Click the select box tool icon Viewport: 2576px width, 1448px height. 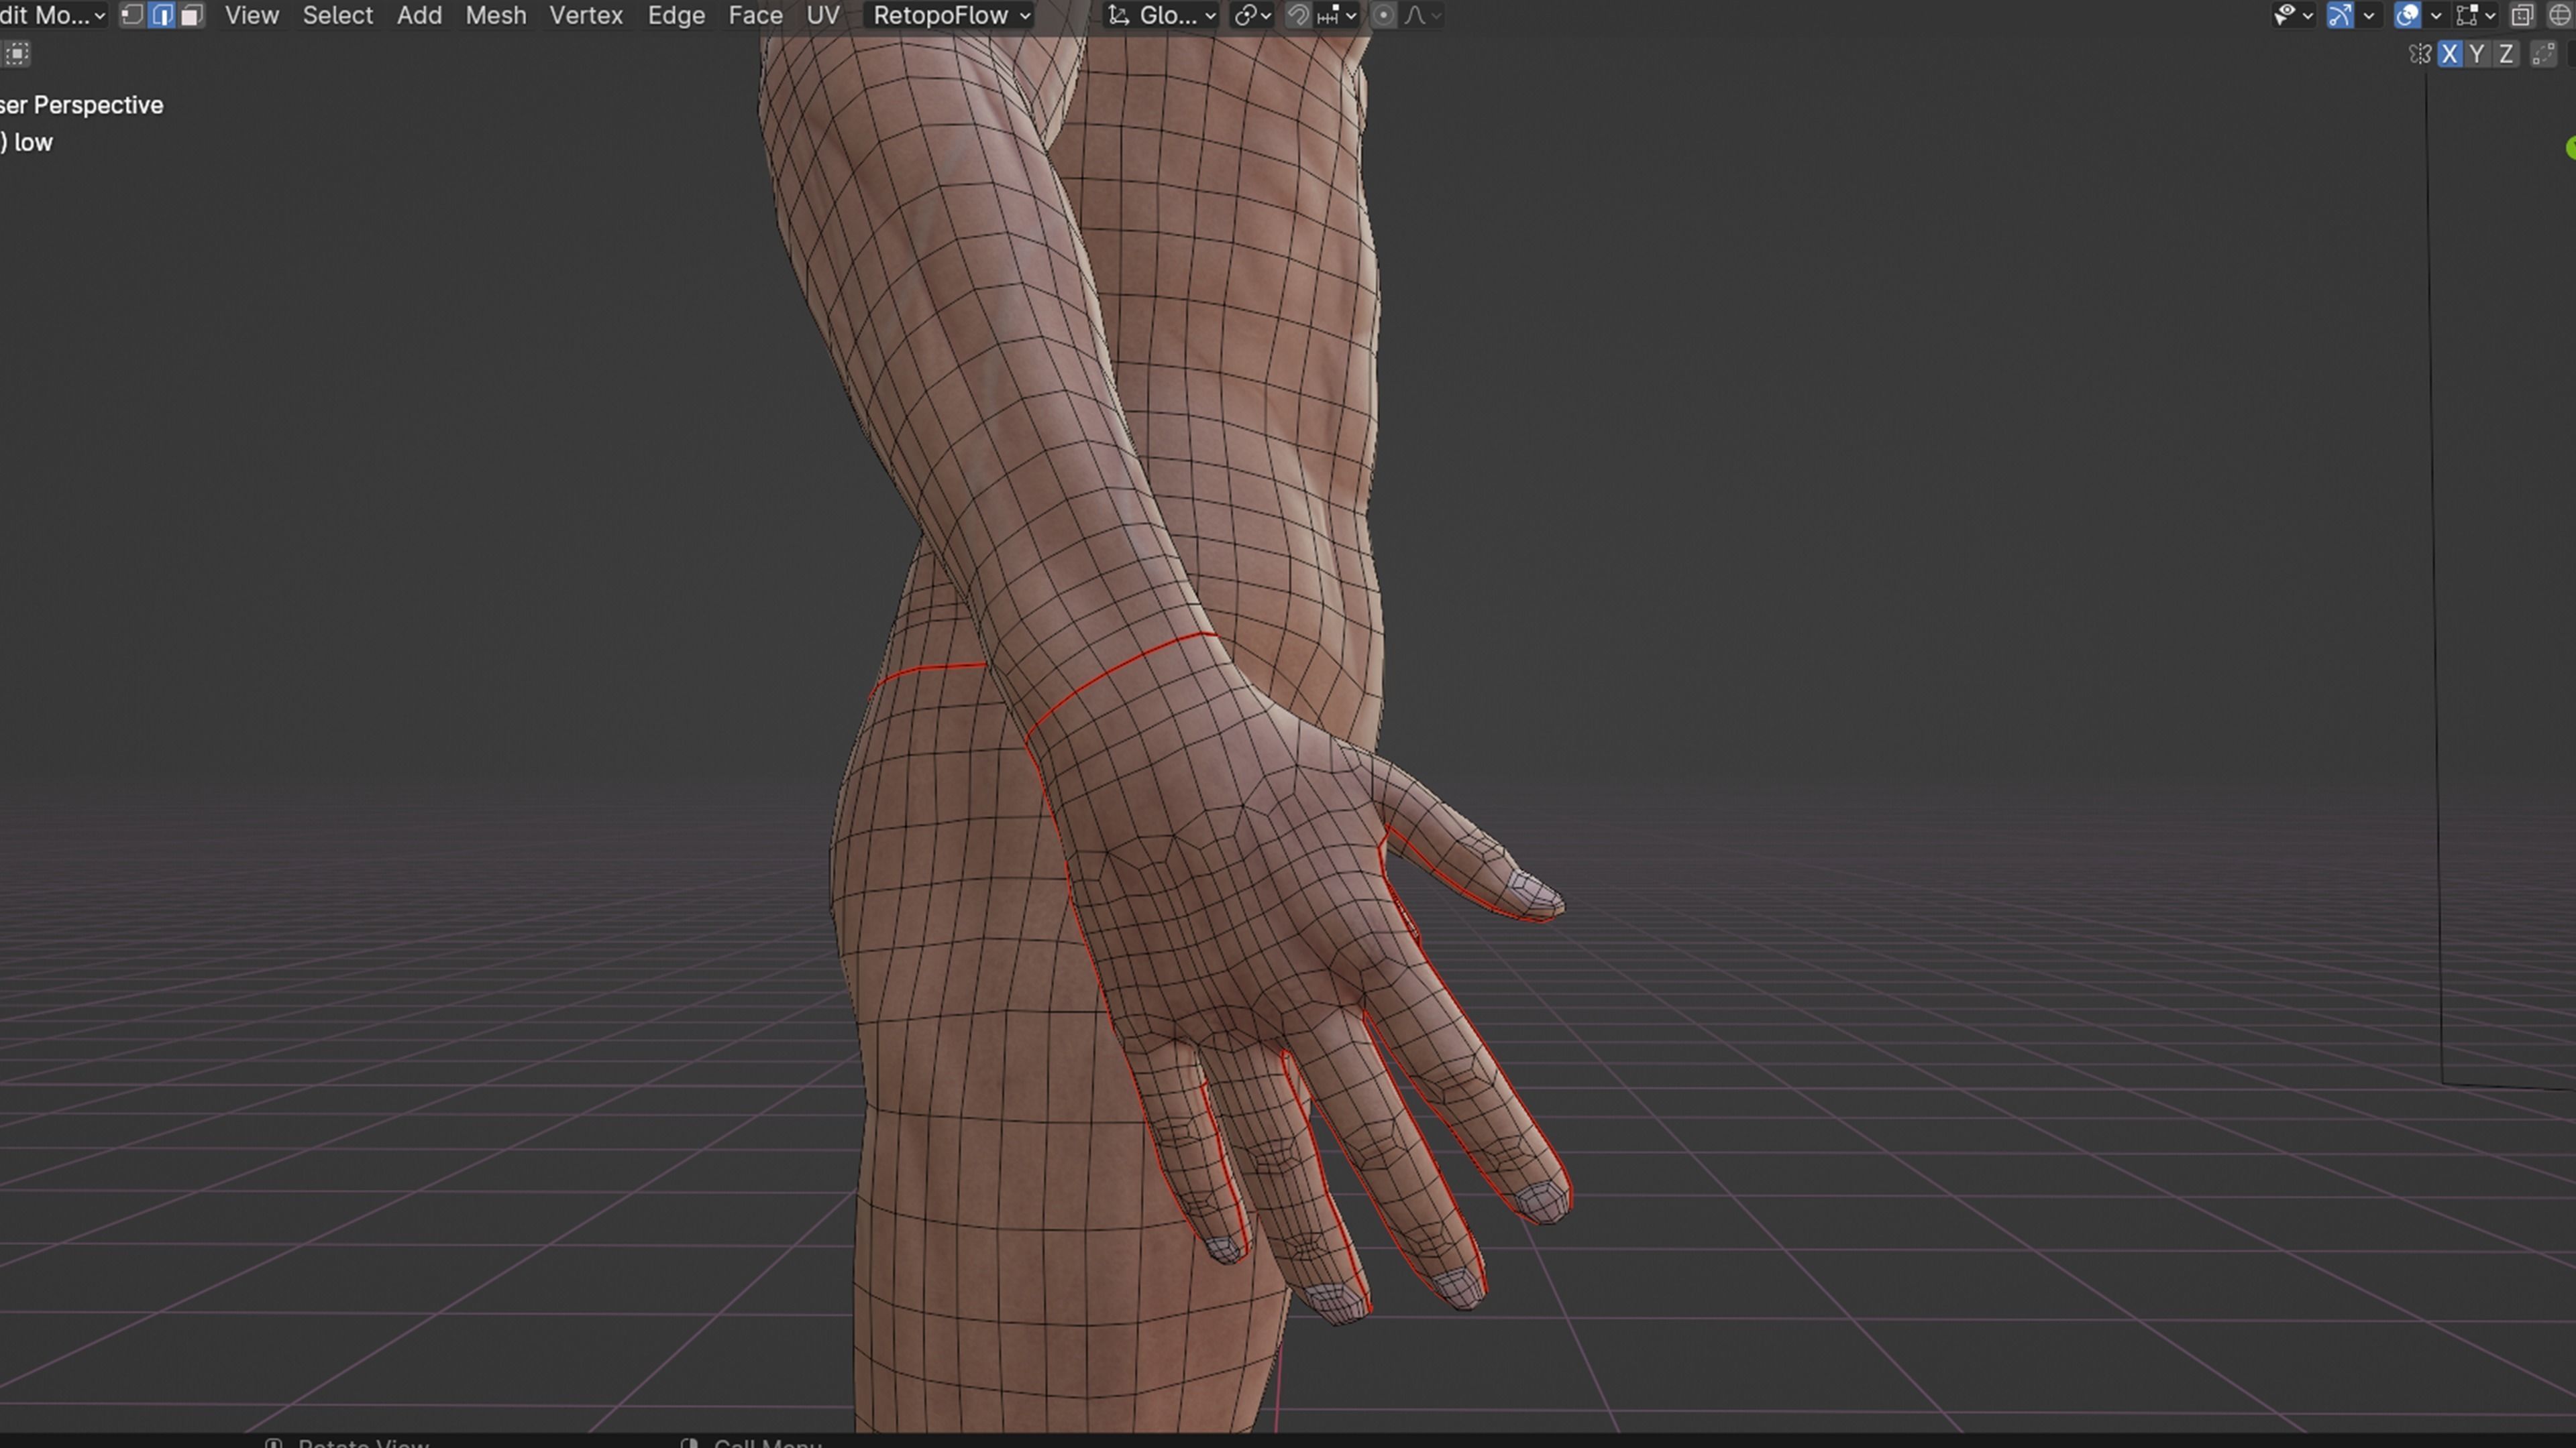pos(17,54)
